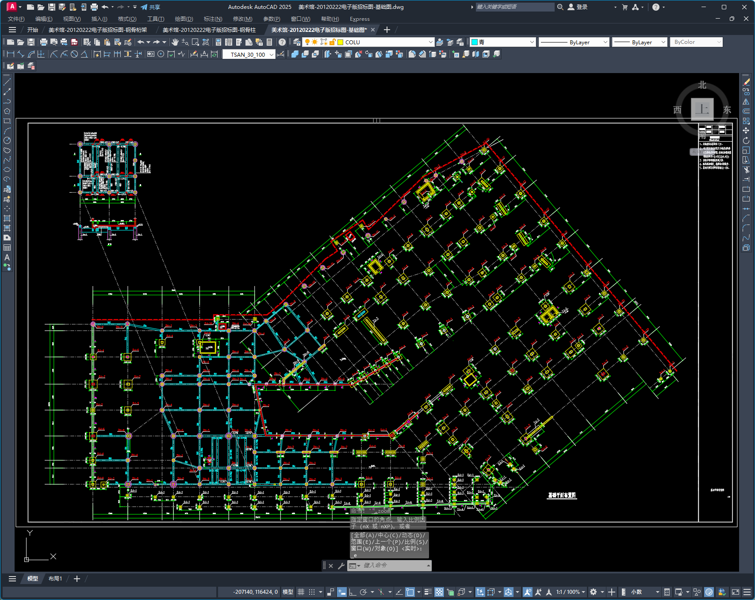This screenshot has width=755, height=600.
Task: Select the Erase tool in modify toolbar
Action: pyautogui.click(x=746, y=82)
